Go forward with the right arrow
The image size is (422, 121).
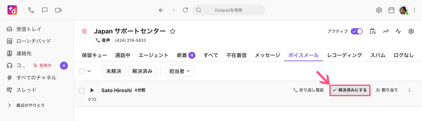(x=173, y=10)
